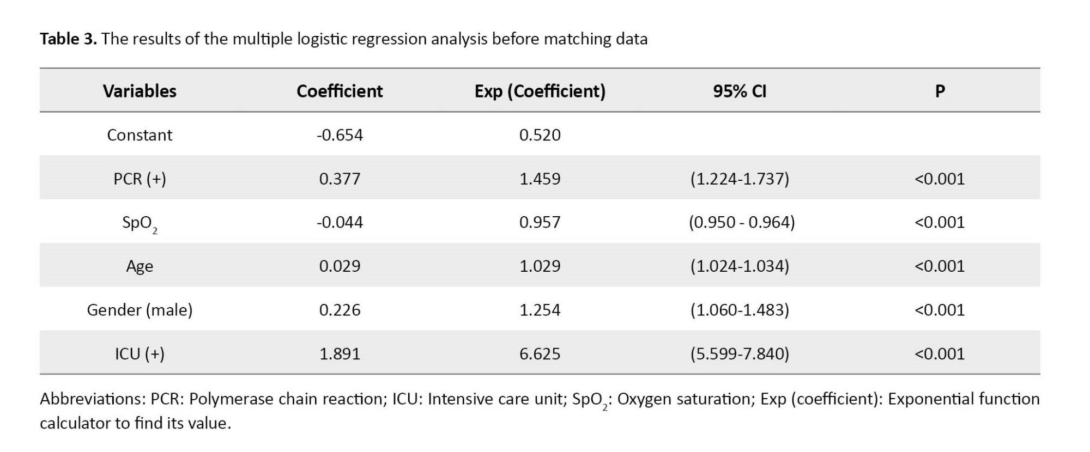Screen dimensions: 1090x452
Task: Select the SpO2 row label
Action: (x=140, y=223)
